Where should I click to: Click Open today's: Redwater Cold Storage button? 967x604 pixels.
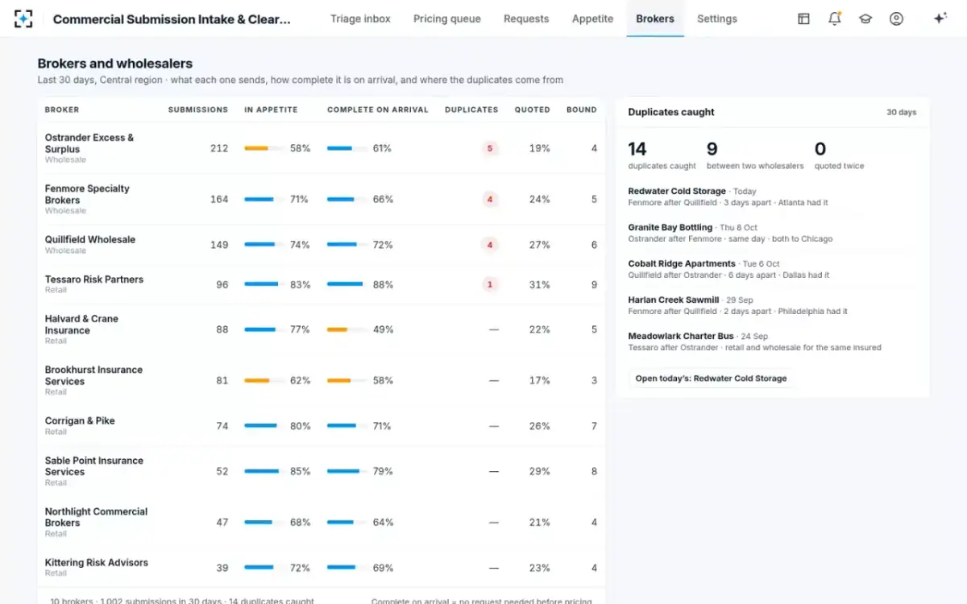click(x=711, y=379)
